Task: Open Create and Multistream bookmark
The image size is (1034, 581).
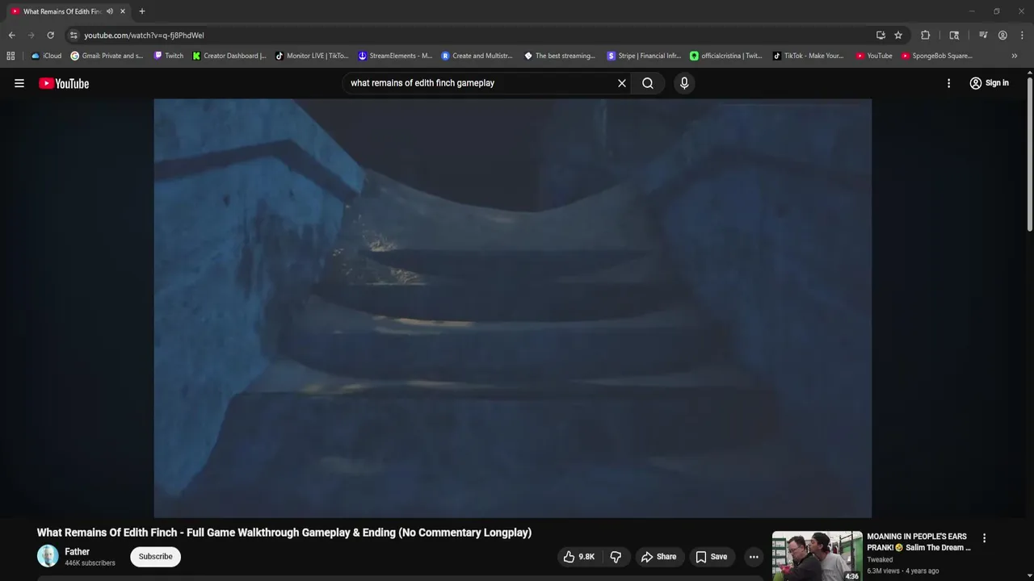Action: (477, 56)
